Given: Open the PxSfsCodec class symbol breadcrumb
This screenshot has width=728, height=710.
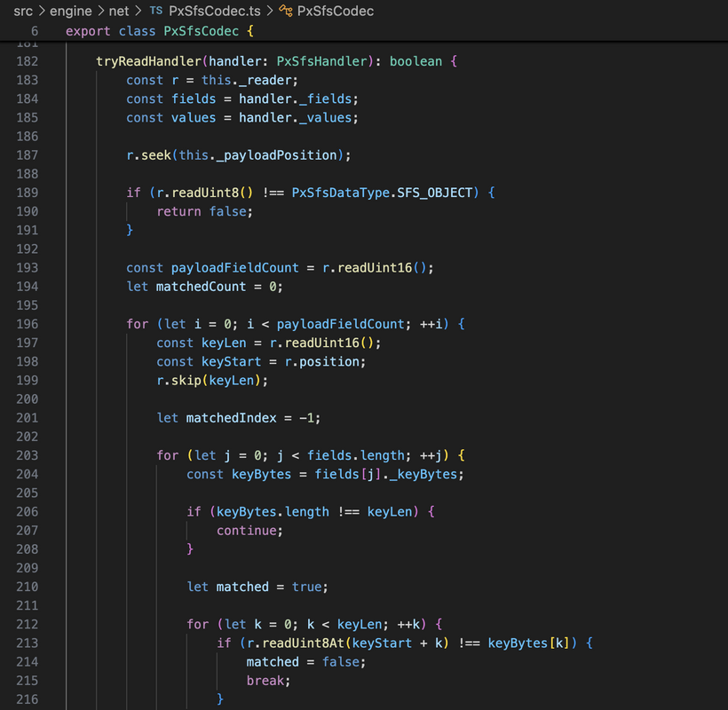Looking at the screenshot, I should [336, 12].
